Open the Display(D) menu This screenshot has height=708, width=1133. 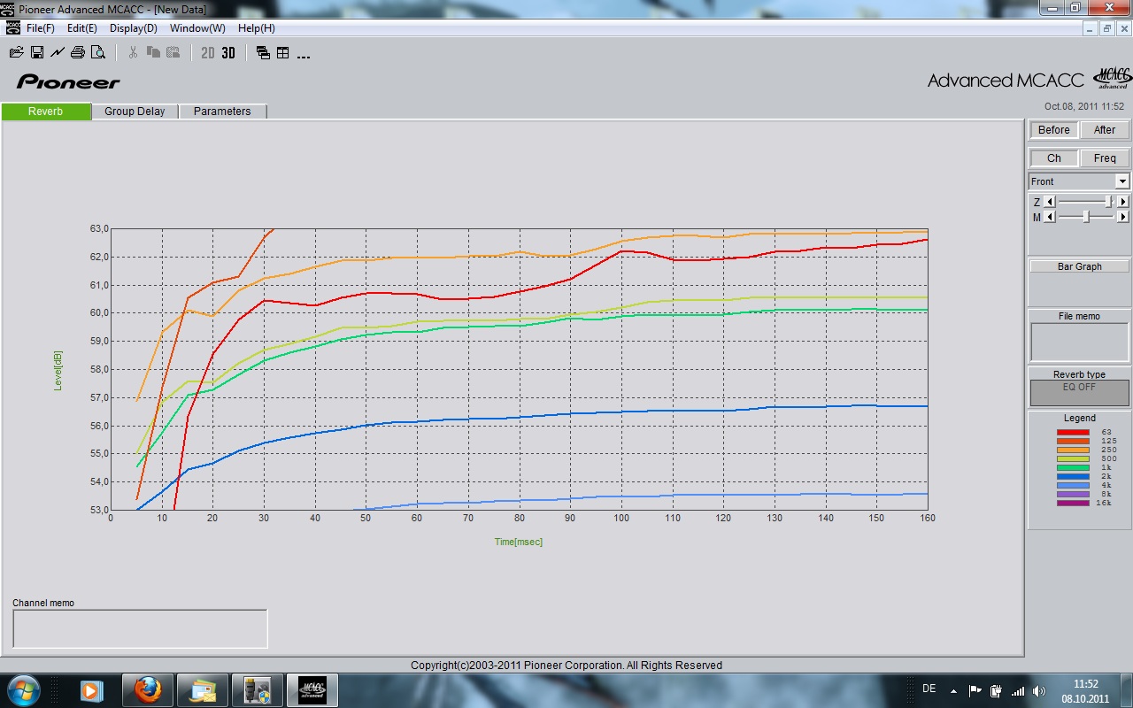(x=134, y=28)
